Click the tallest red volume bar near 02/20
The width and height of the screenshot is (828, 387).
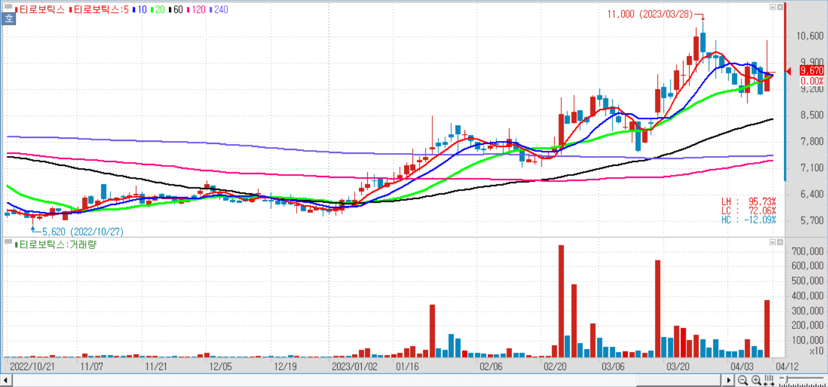(561, 301)
